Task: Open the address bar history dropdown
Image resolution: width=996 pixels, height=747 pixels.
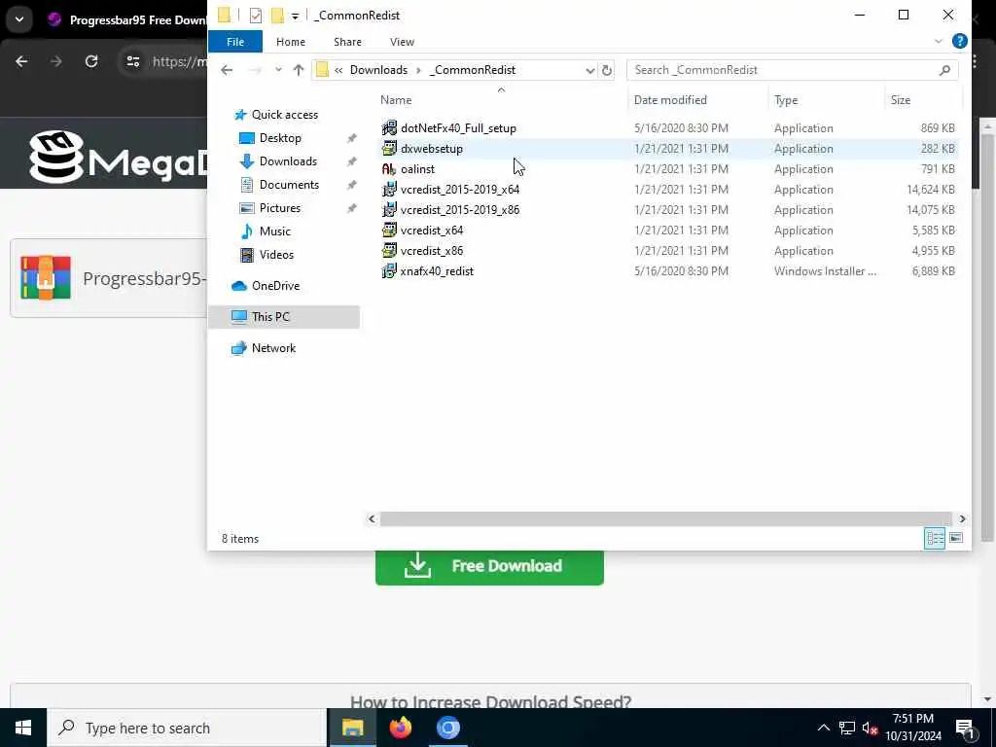Action: 590,70
